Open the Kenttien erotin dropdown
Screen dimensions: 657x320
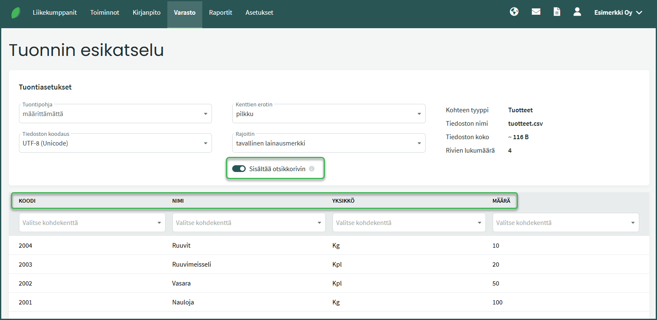coord(328,114)
